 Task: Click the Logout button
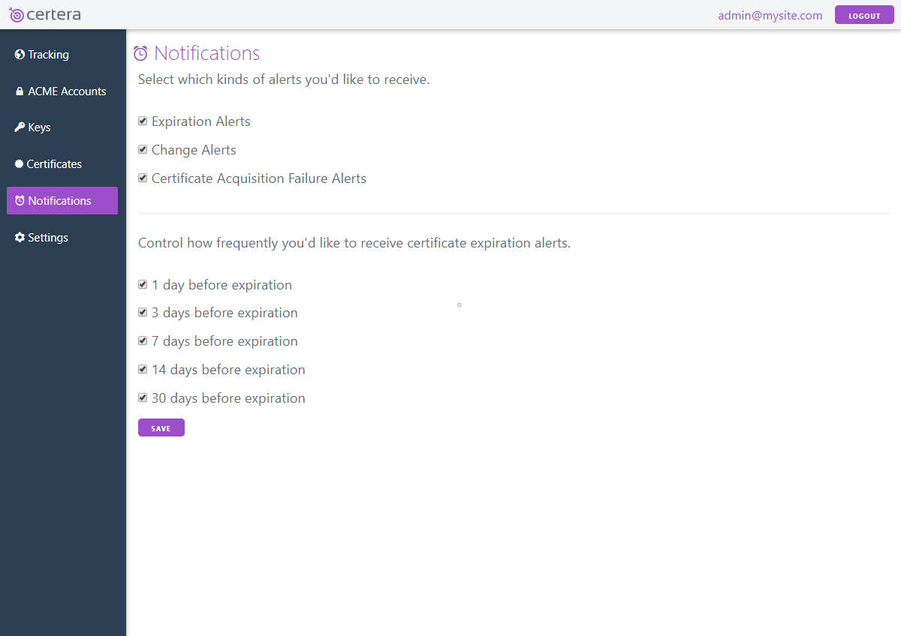click(864, 15)
